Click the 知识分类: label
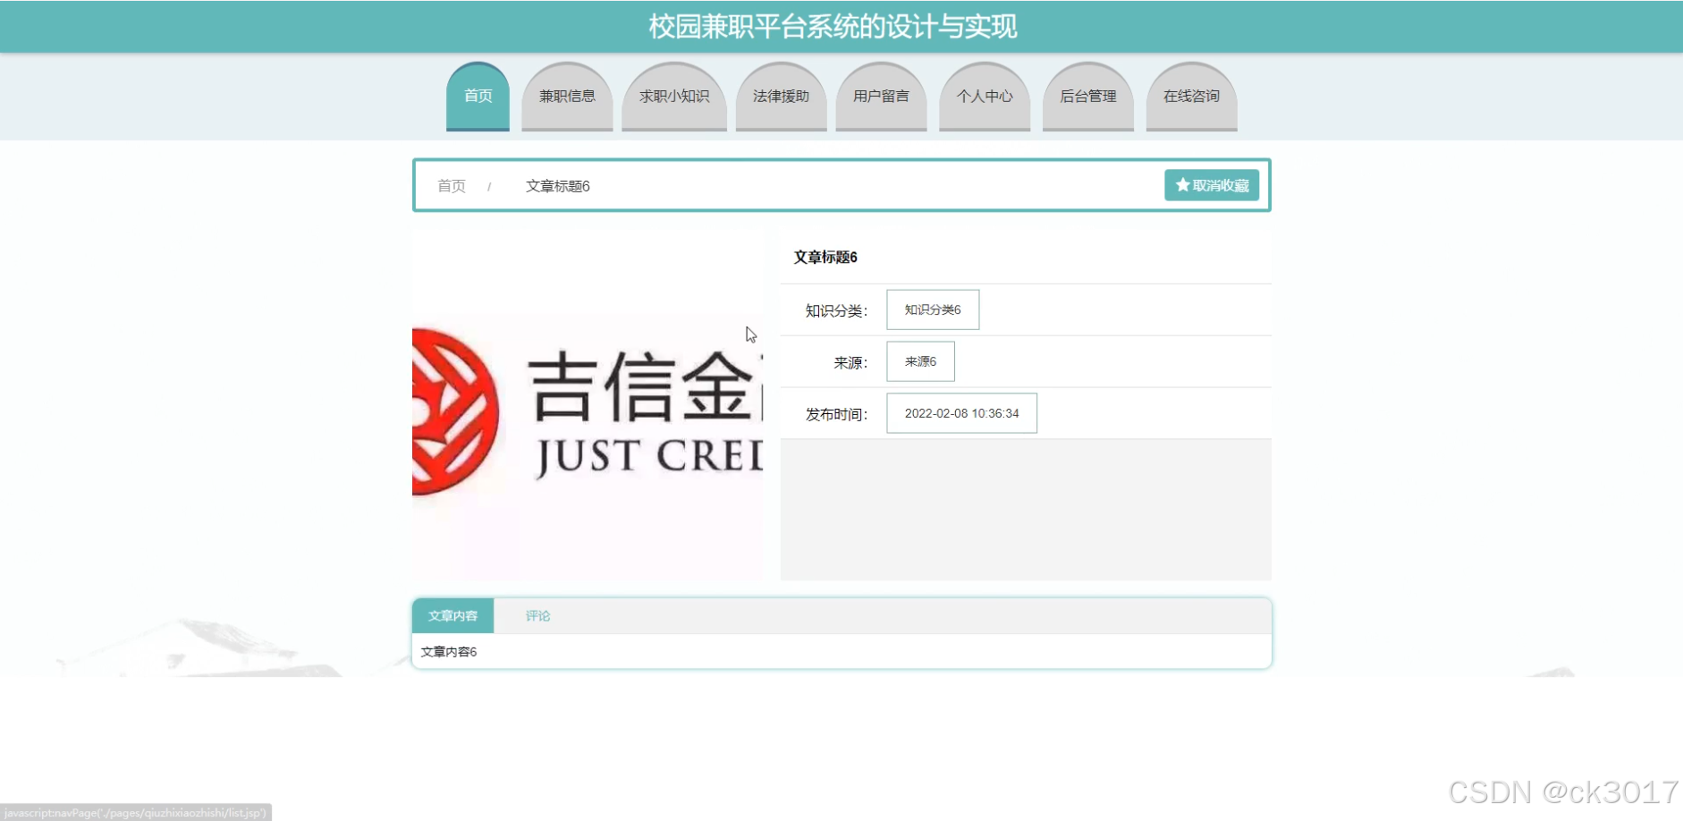This screenshot has width=1683, height=821. [x=836, y=311]
